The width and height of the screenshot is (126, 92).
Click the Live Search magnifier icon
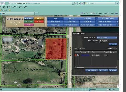pos(117,3)
